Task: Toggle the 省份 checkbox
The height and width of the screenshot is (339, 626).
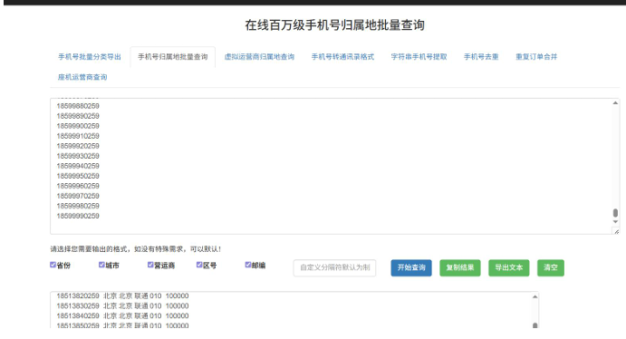Action: [53, 265]
